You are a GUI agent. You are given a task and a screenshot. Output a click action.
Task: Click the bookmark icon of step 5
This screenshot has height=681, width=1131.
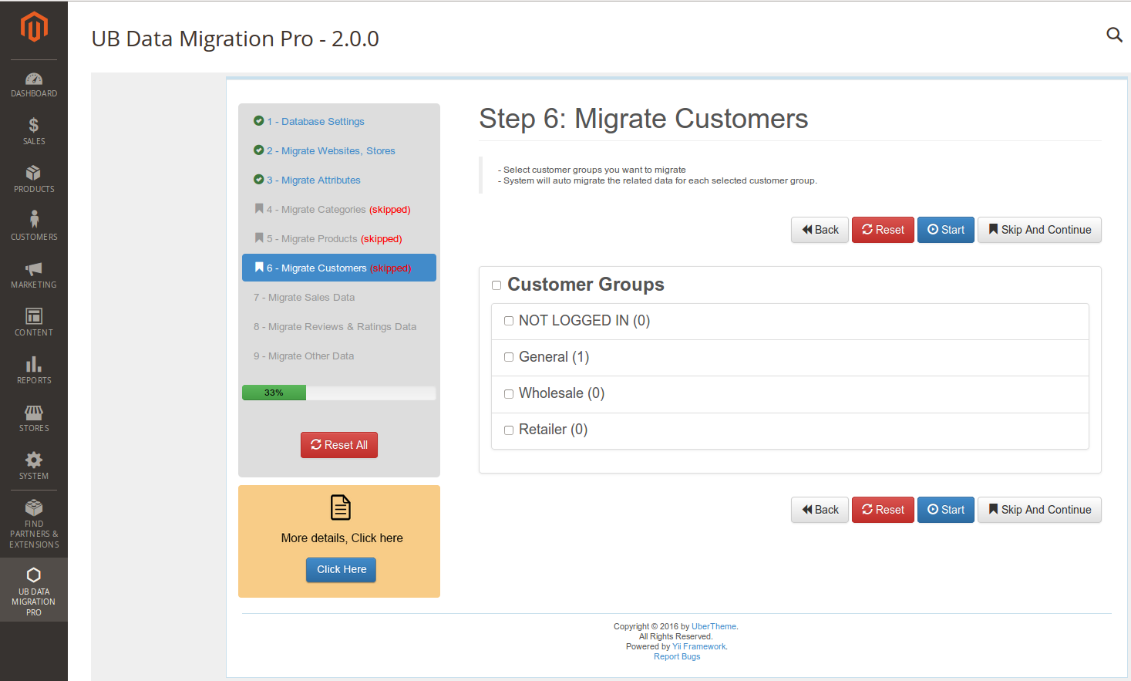pyautogui.click(x=259, y=238)
